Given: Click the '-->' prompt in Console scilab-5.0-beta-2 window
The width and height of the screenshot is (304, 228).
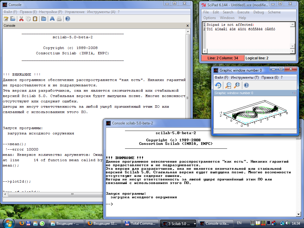Looking at the screenshot, I should coord(109,204).
